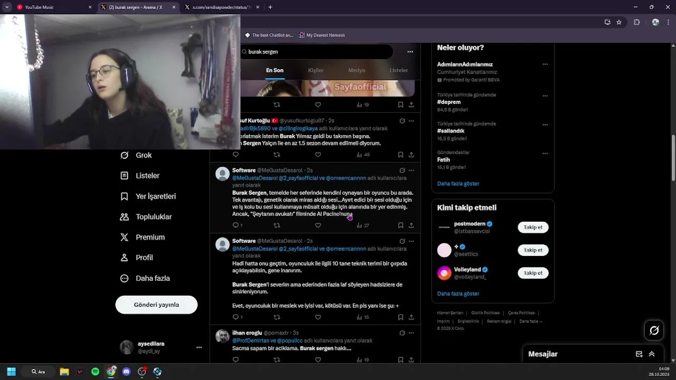Reply to the 'Burak Sergen, temelde' post

[x=236, y=225]
